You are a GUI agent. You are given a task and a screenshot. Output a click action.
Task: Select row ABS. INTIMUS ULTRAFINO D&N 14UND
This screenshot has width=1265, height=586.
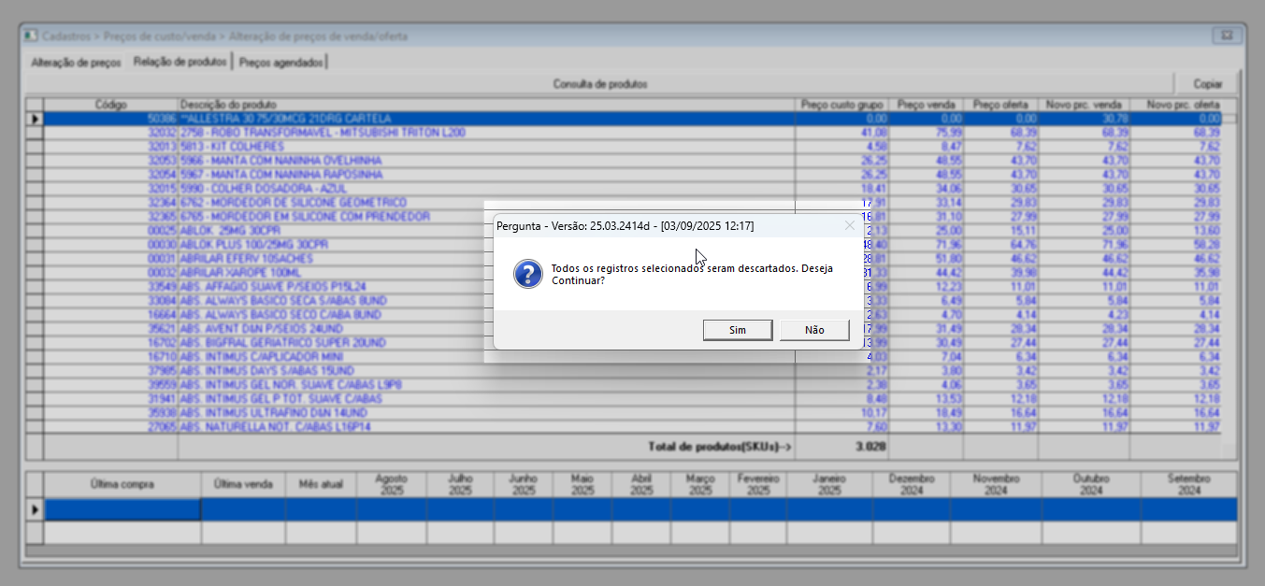pos(632,413)
